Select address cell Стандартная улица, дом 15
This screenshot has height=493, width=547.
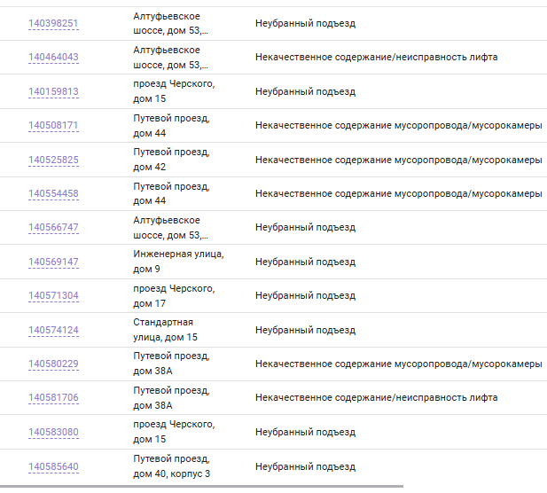click(165, 330)
